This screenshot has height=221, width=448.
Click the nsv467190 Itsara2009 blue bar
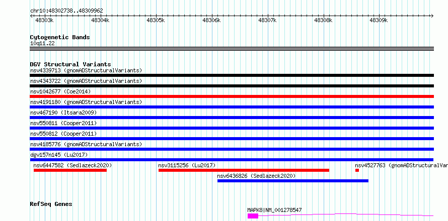pyautogui.click(x=232, y=118)
